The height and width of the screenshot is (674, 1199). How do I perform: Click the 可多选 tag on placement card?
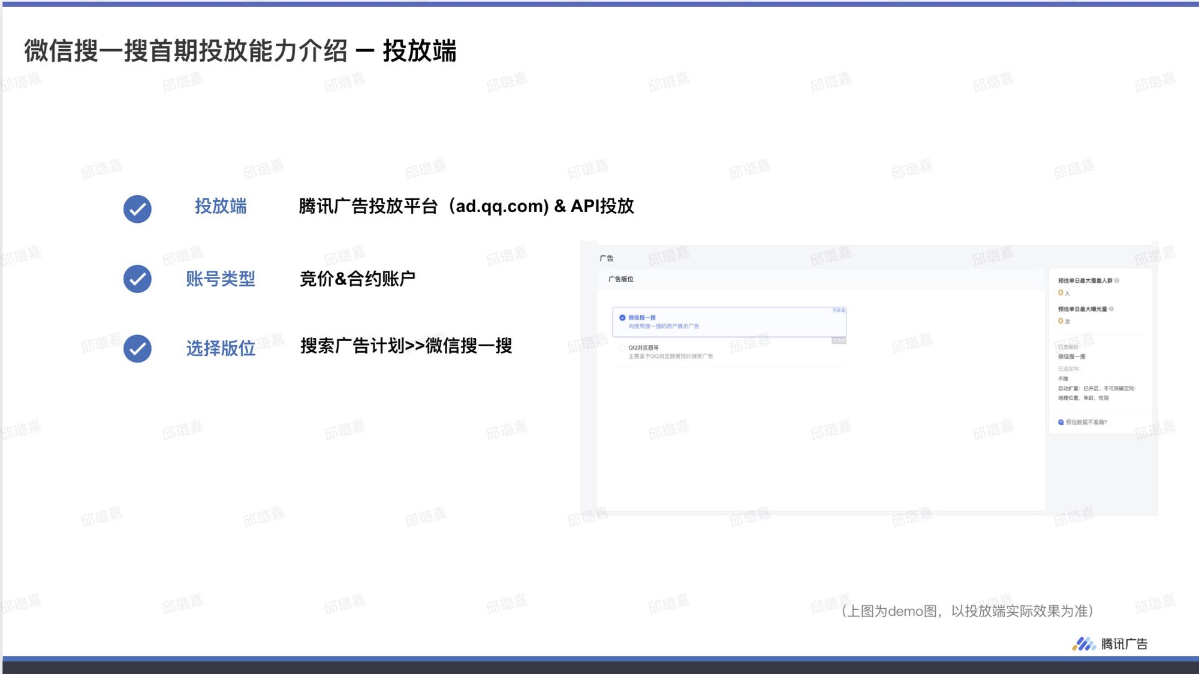pos(838,310)
